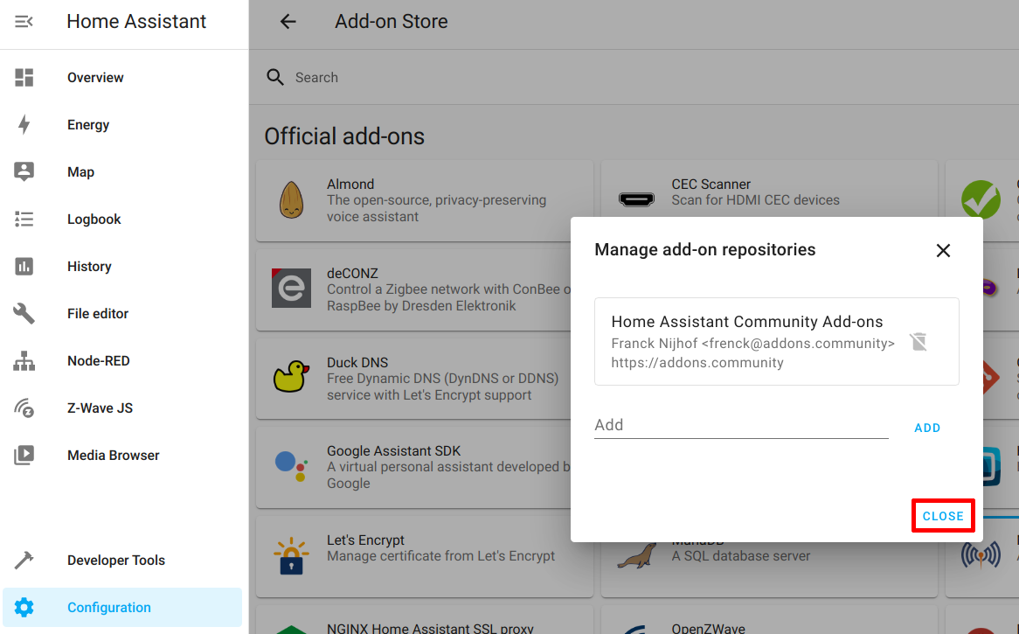Click the NGINX Home Assistant SSL proxy title
This screenshot has width=1019, height=634.
coord(430,628)
